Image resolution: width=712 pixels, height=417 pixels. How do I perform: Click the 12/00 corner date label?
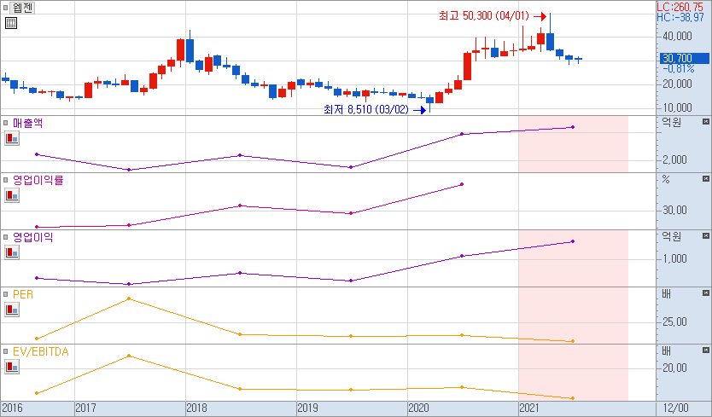pyautogui.click(x=675, y=408)
